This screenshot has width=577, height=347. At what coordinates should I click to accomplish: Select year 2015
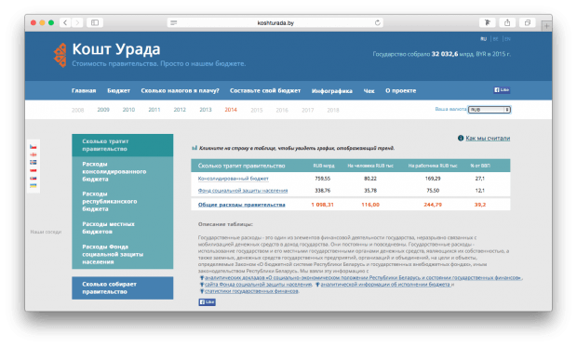coord(257,110)
